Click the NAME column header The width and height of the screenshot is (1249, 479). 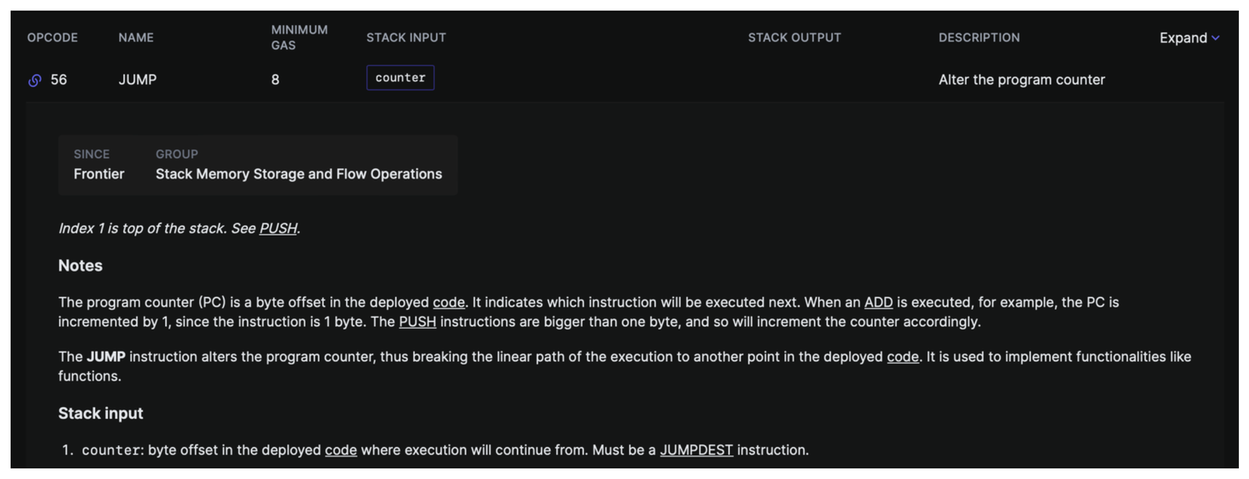click(x=136, y=38)
